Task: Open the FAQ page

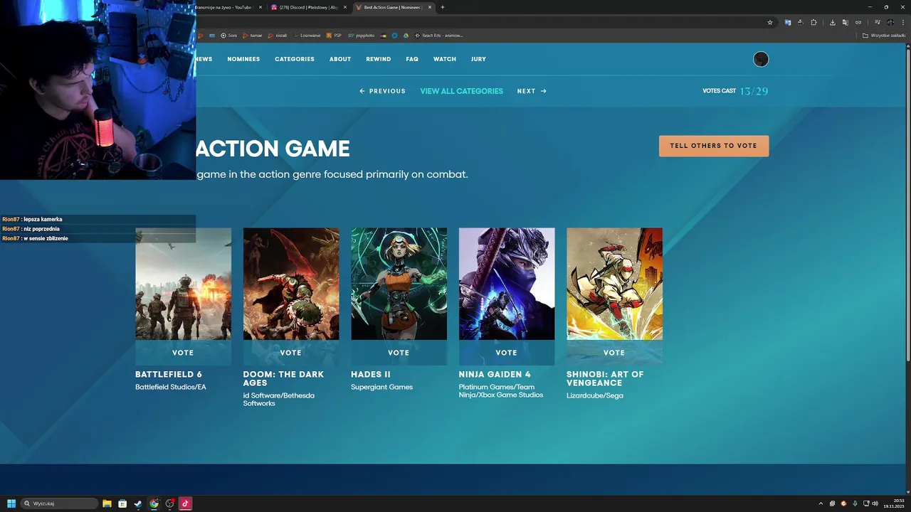Action: [412, 59]
